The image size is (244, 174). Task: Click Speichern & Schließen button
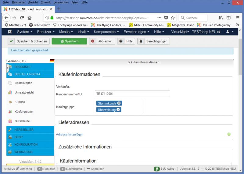[29, 41]
